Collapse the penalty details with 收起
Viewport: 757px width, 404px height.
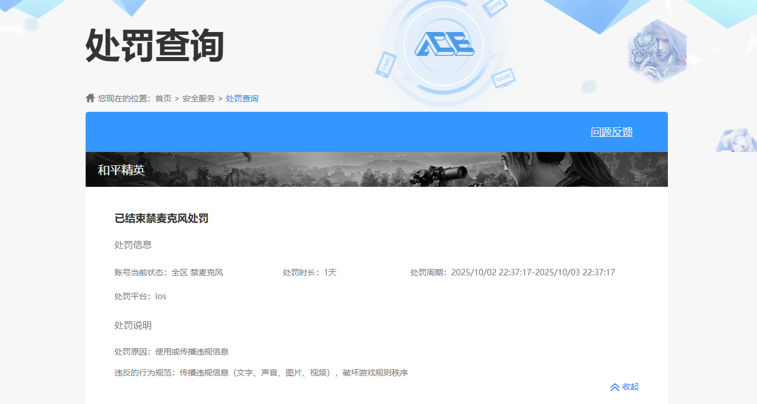pyautogui.click(x=624, y=387)
